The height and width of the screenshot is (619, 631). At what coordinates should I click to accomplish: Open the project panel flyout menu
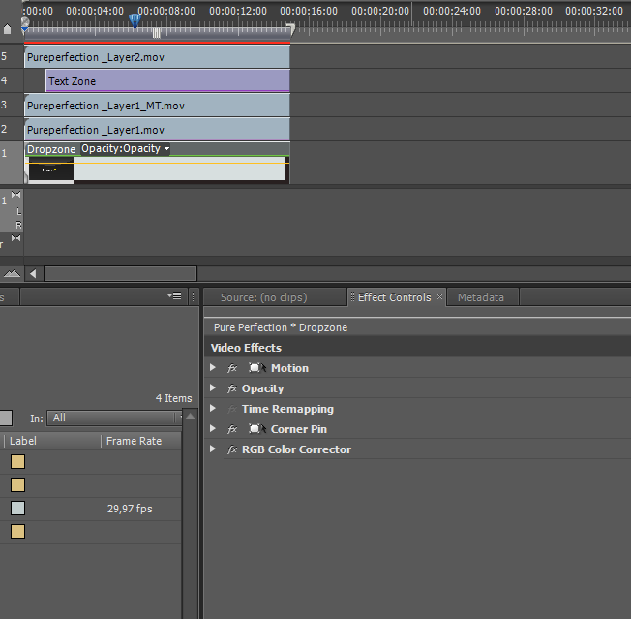coord(174,296)
